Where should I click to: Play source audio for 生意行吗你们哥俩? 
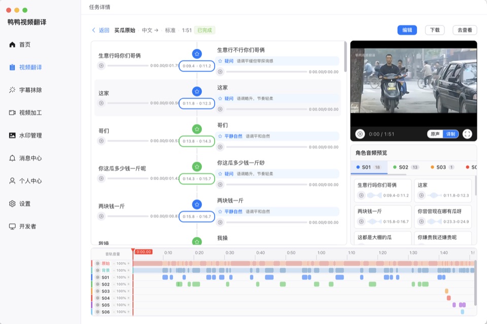click(101, 65)
